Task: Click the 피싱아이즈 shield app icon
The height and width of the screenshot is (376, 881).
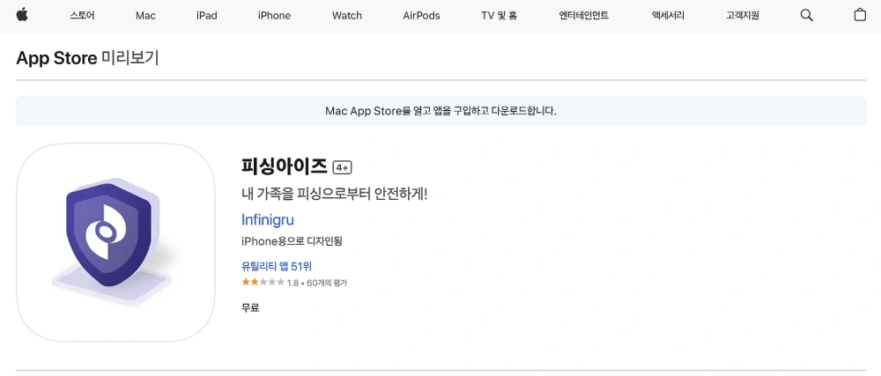Action: point(115,242)
